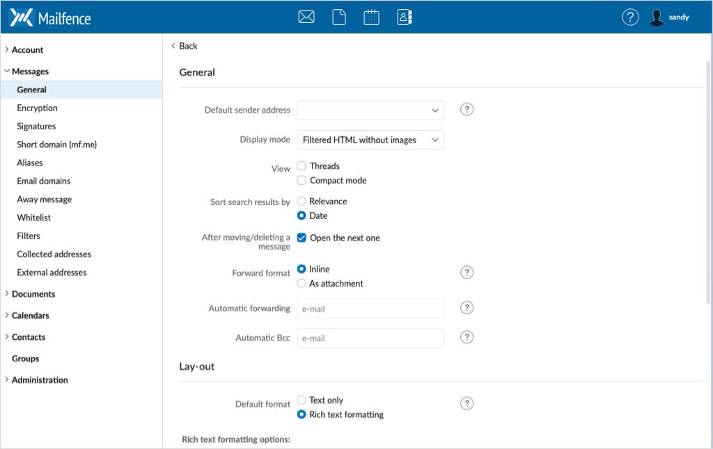Image resolution: width=713 pixels, height=449 pixels.
Task: Click the Automatic Bcc e-mail field
Action: (x=370, y=338)
